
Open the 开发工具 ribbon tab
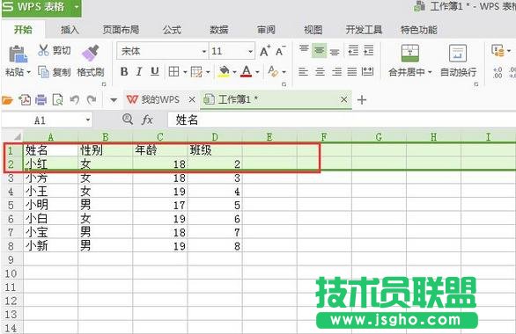[x=364, y=30]
